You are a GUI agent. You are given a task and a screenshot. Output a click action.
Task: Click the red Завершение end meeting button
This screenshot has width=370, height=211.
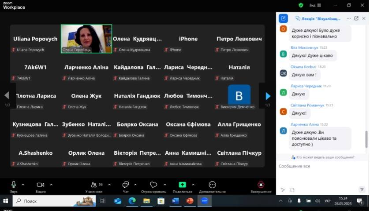pos(261,185)
